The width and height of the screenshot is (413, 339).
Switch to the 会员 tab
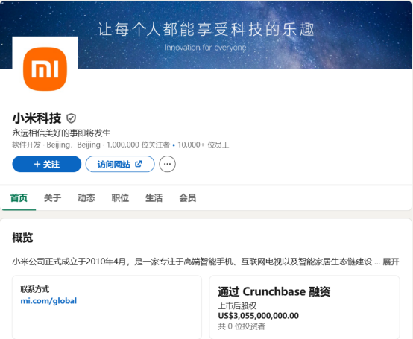coord(188,198)
